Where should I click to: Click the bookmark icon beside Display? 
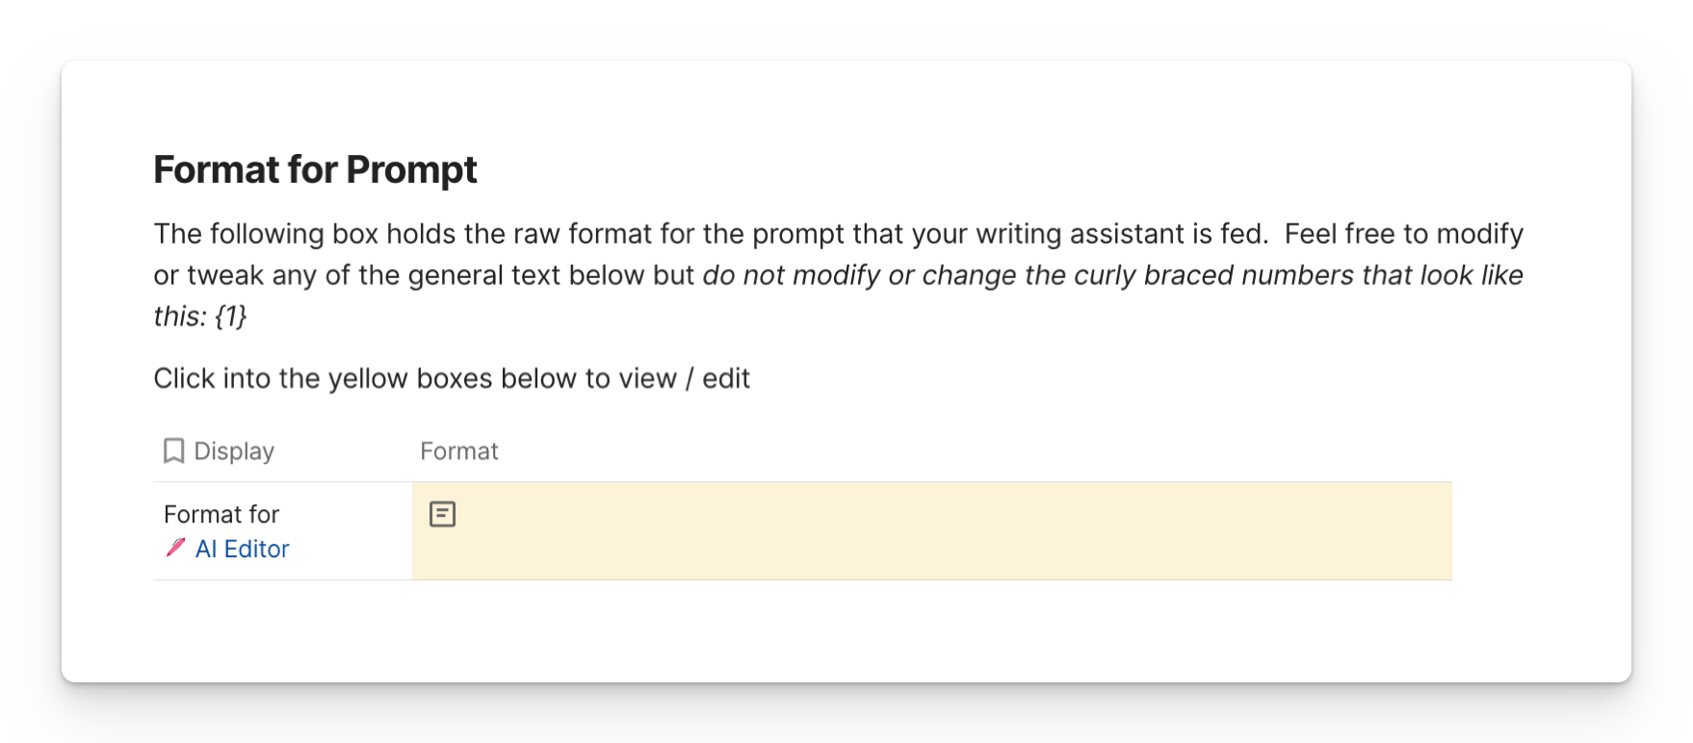pos(173,451)
